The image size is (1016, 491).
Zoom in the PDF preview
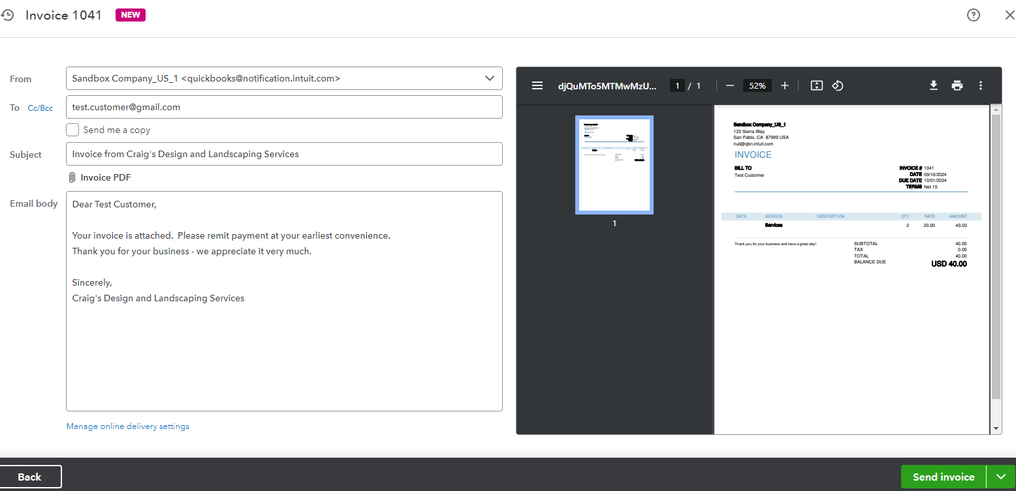(x=785, y=85)
